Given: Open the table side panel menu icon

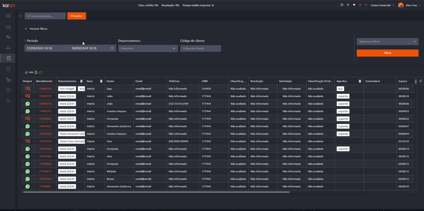Looking at the screenshot, I should pos(420,81).
